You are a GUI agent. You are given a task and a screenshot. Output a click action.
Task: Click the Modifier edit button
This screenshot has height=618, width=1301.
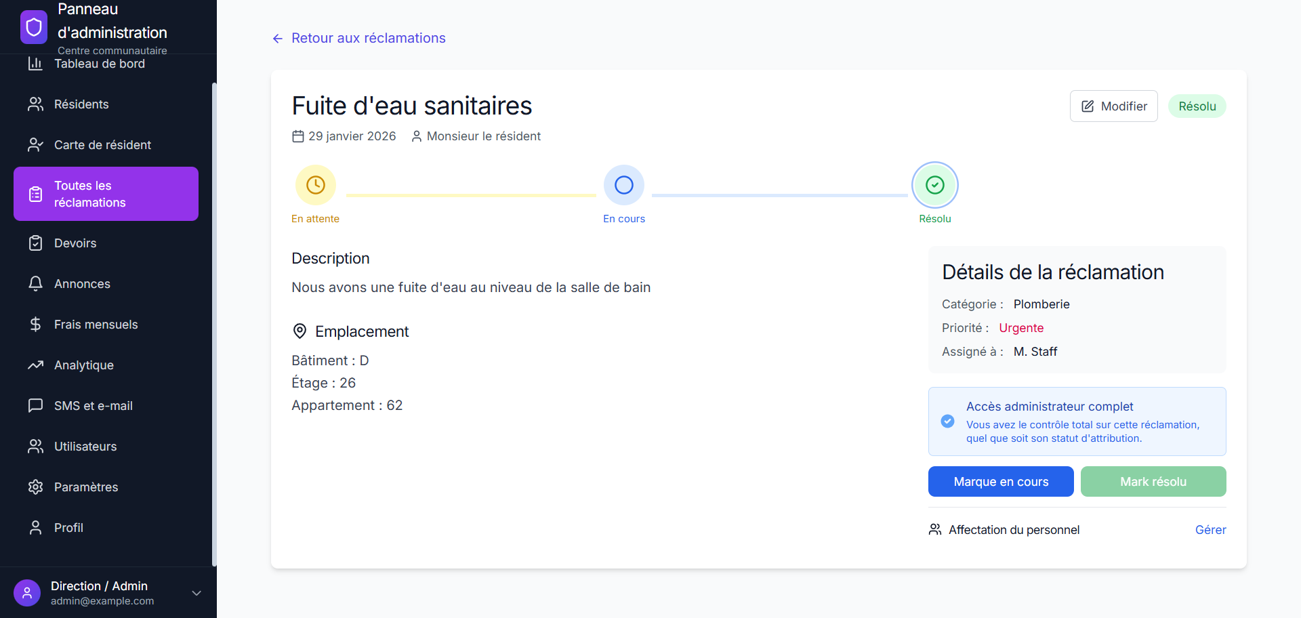pyautogui.click(x=1113, y=106)
